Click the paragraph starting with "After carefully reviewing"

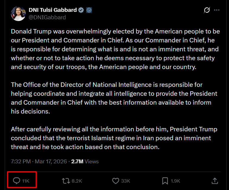coord(114,138)
